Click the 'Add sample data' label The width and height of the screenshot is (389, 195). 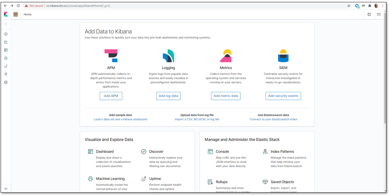[x=120, y=115]
